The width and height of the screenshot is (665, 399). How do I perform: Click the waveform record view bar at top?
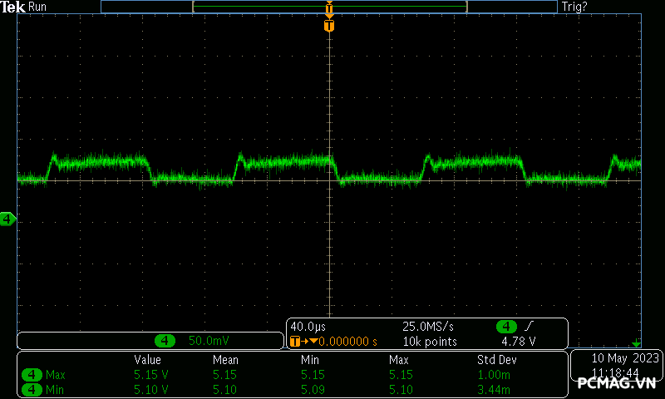point(329,7)
